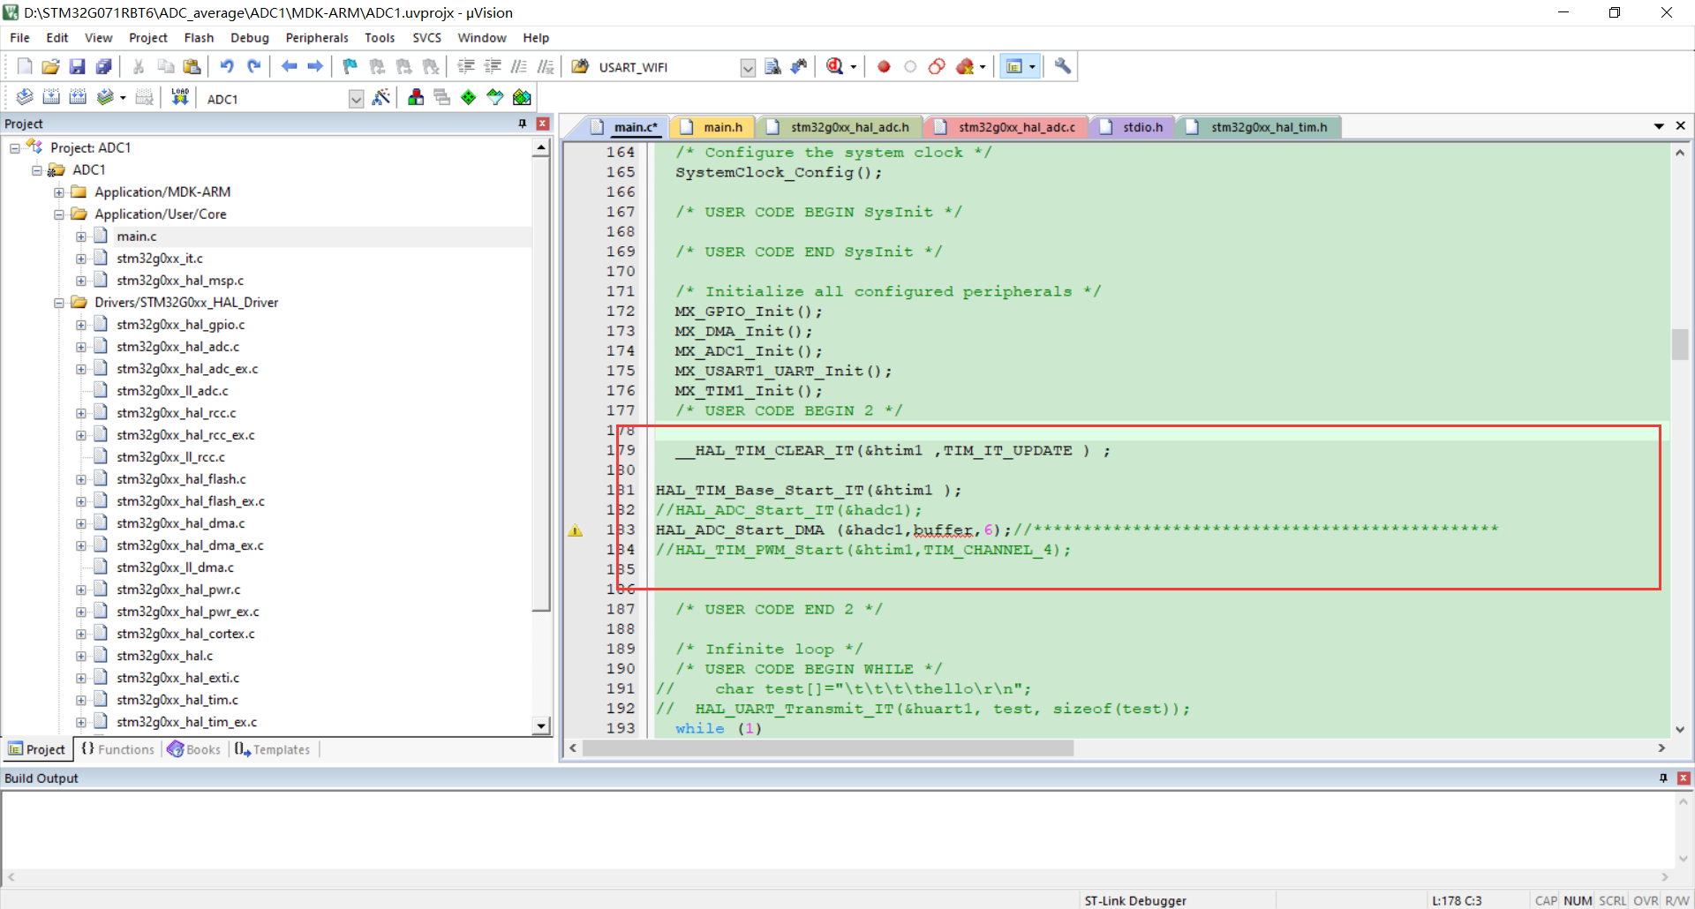Pin the Build Output panel
The width and height of the screenshot is (1695, 909).
[x=1661, y=778]
